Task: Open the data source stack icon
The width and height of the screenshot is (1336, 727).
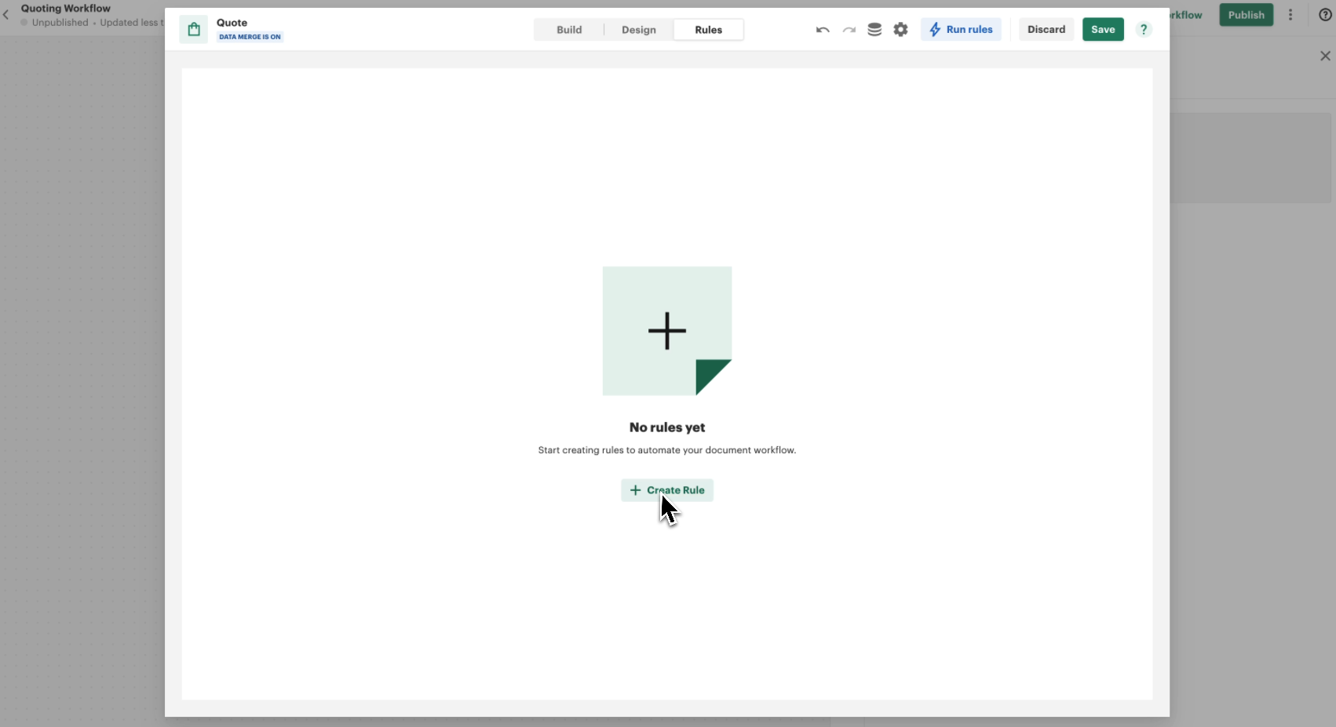Action: tap(874, 30)
